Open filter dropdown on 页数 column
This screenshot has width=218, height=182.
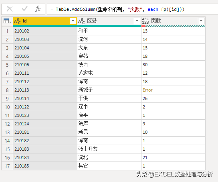tap(201, 21)
